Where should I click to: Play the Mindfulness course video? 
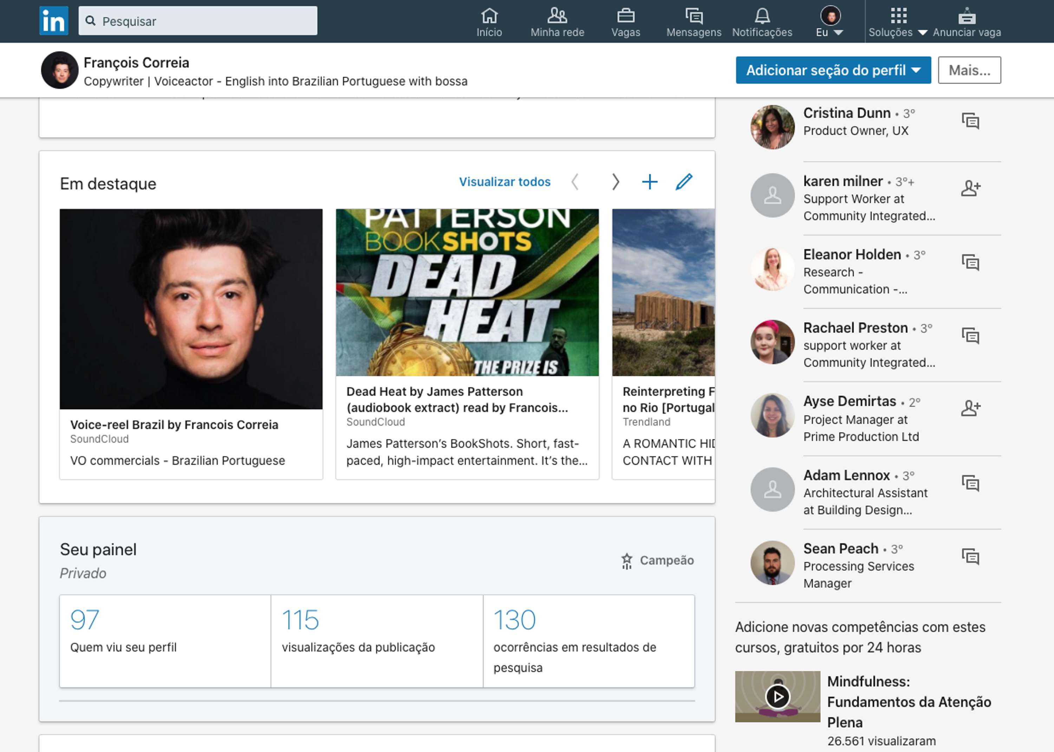778,697
